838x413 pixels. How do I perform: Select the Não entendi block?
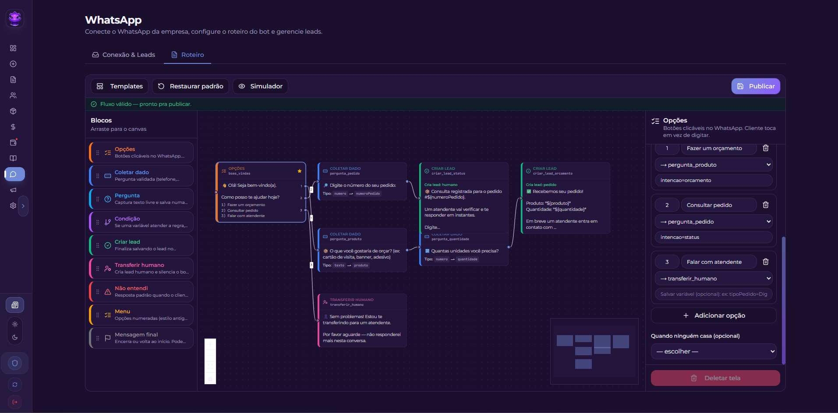(x=141, y=291)
